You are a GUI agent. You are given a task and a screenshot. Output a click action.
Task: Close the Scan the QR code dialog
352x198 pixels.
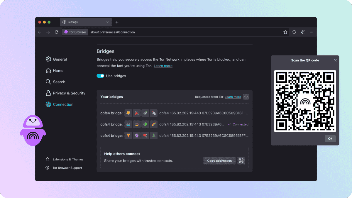click(335, 60)
